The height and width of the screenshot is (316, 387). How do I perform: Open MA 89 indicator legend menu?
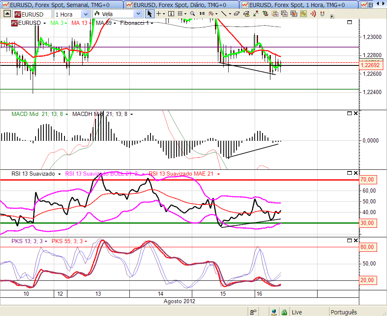115,23
